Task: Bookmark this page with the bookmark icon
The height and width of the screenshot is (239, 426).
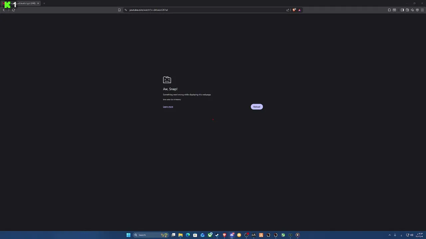Action: (x=119, y=10)
